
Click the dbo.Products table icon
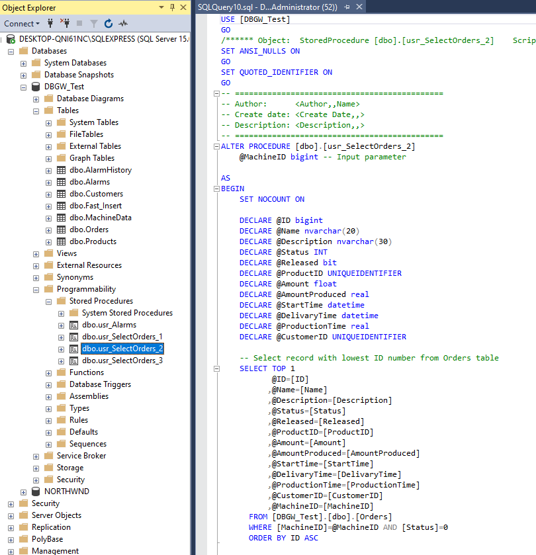click(61, 241)
